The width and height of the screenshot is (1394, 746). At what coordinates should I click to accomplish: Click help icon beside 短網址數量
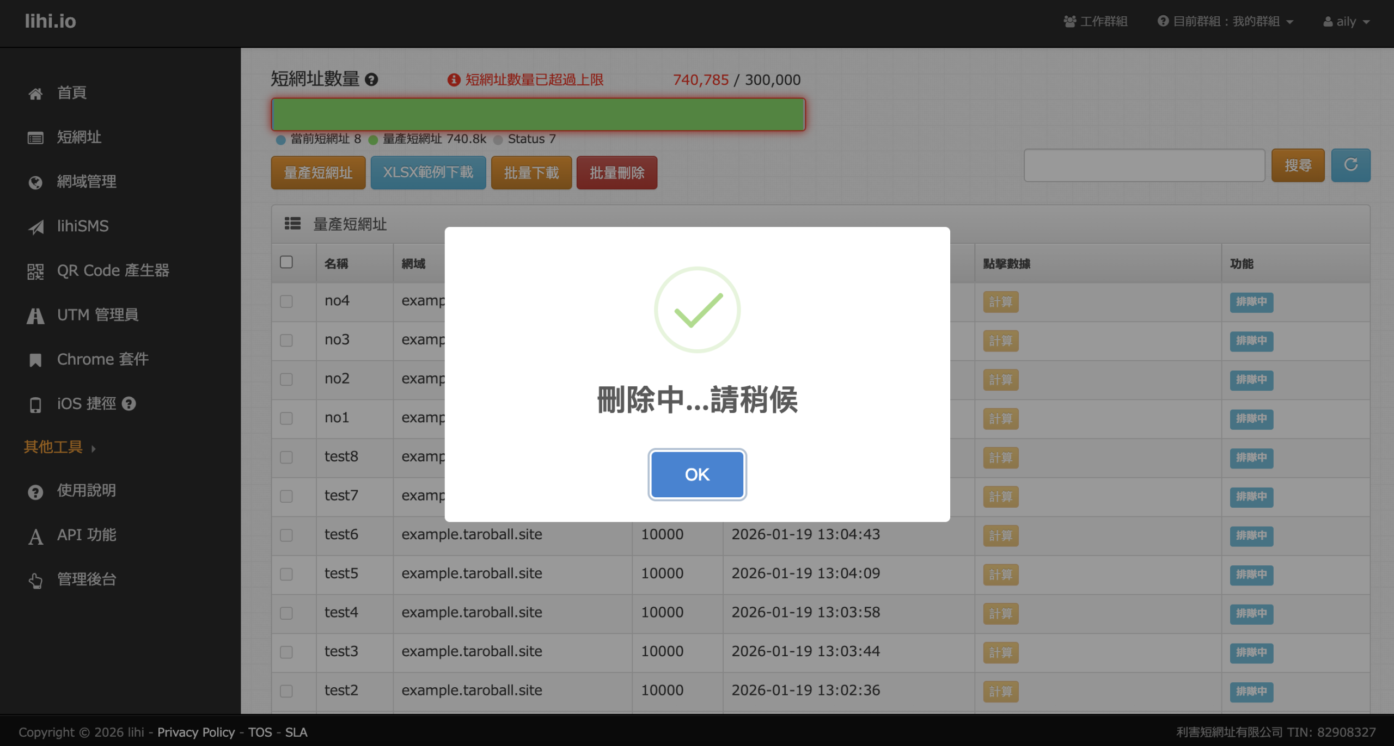pos(371,80)
